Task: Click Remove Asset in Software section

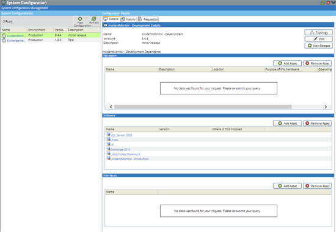Action: click(x=317, y=124)
